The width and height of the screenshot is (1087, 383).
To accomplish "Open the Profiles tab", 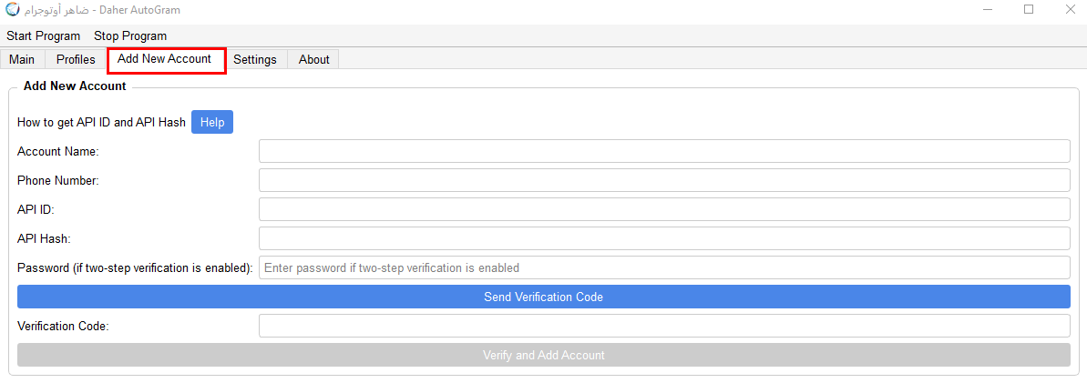I will point(76,59).
